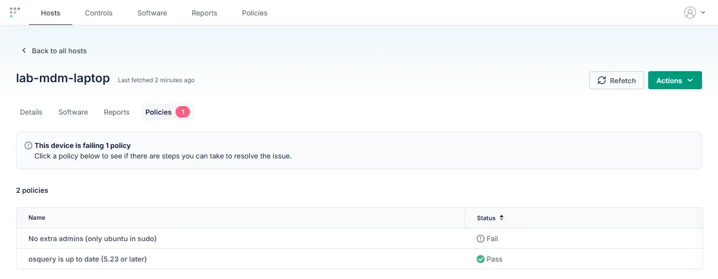
Task: Open the Hosts top navigation tab
Action: 50,13
